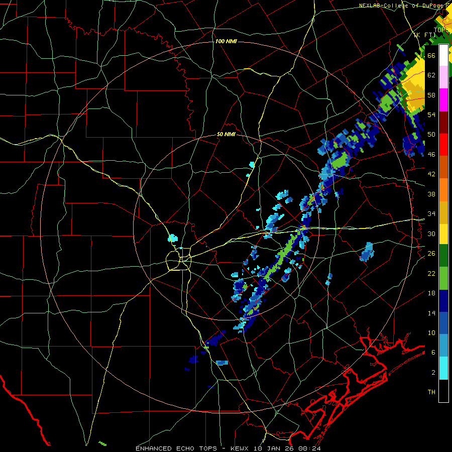Select the light green legend swatch

click(x=443, y=278)
